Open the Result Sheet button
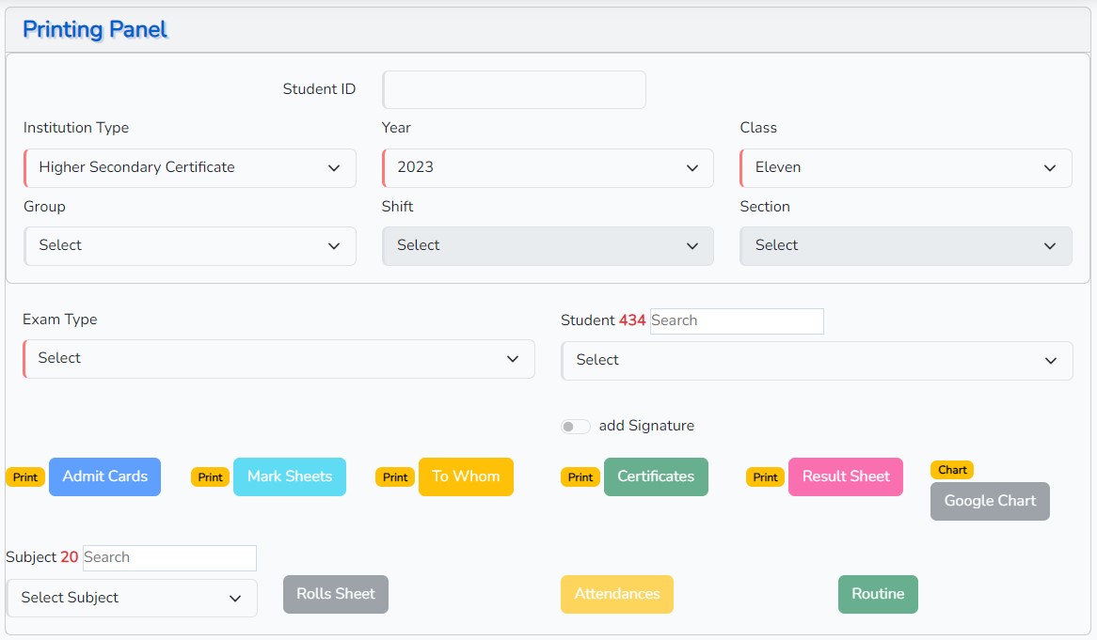The width and height of the screenshot is (1097, 640). (845, 476)
